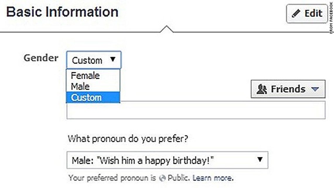This screenshot has width=334, height=188.
Task: Expand the pronoun dropdown arrow
Action: (x=260, y=160)
